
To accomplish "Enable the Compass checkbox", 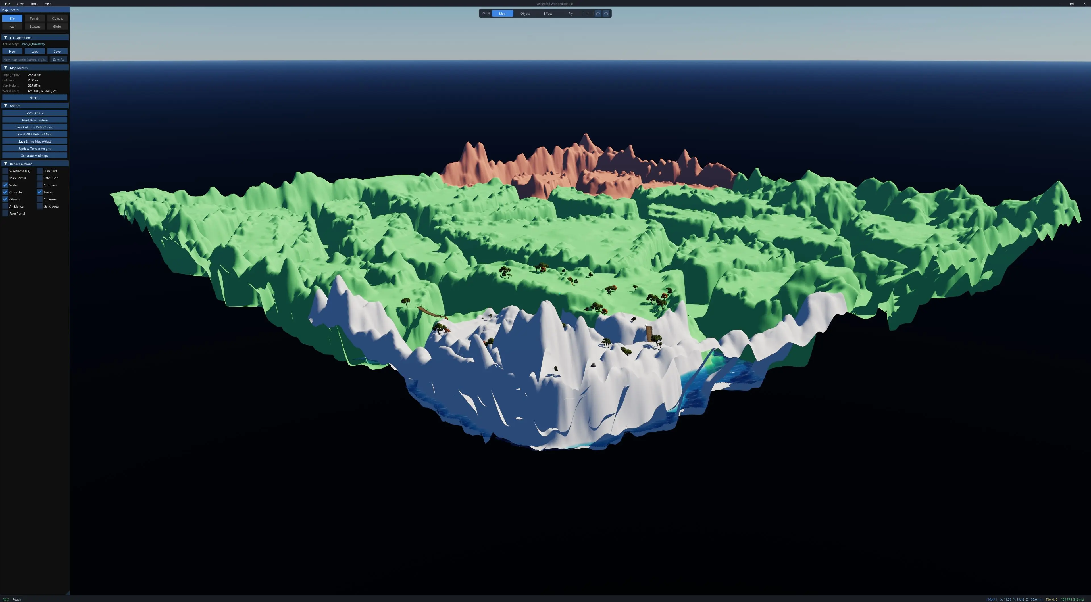I will [40, 185].
